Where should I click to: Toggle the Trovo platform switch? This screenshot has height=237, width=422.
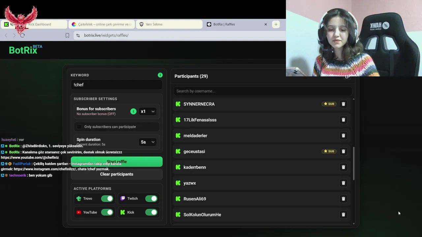107,198
